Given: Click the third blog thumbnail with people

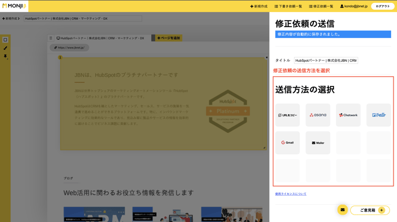Looking at the screenshot, I should click(x=231, y=215).
